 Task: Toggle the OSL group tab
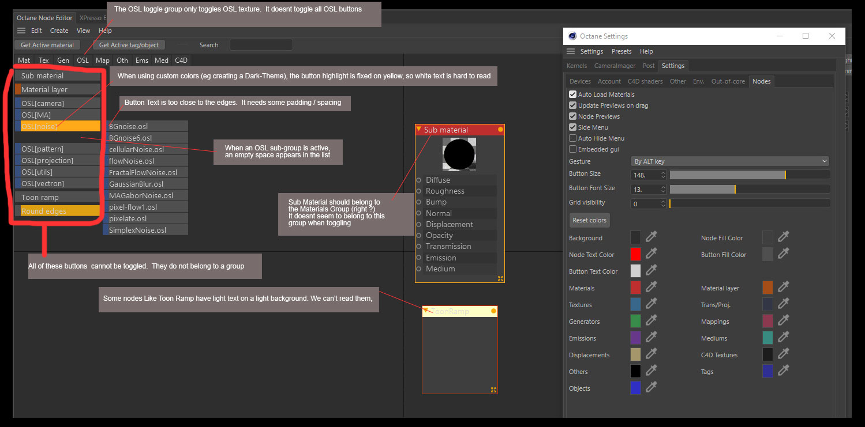83,60
